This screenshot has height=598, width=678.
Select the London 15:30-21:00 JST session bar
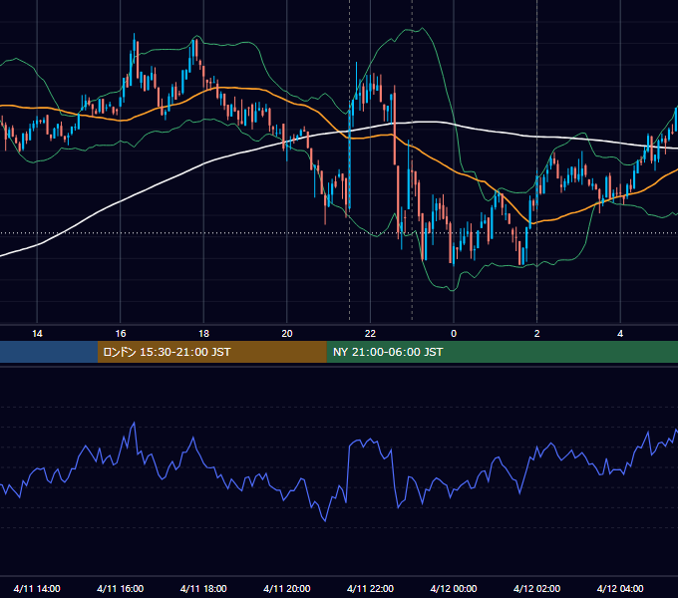[x=211, y=352]
